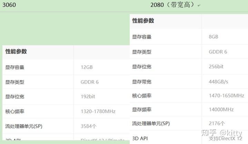This screenshot has height=144, width=248.
Task: Click the '448GB/s' value
Action: click(x=218, y=82)
